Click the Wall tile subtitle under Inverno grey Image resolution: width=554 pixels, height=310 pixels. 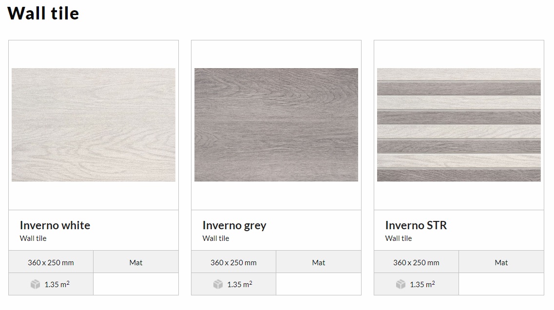point(216,238)
